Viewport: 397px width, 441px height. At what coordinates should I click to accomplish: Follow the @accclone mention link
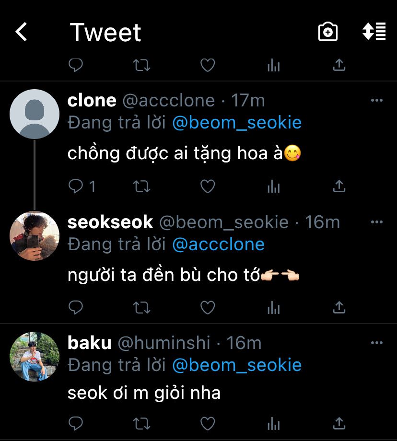pyautogui.click(x=218, y=244)
